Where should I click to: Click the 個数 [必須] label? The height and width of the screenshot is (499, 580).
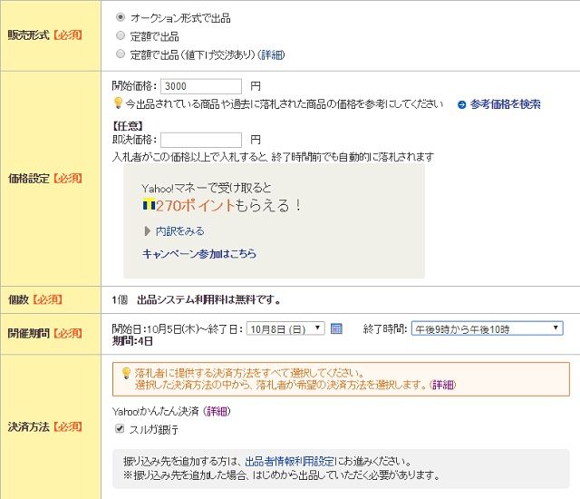tap(34, 299)
